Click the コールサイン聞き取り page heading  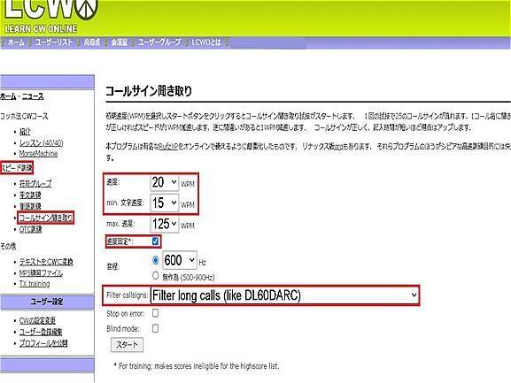click(x=149, y=91)
